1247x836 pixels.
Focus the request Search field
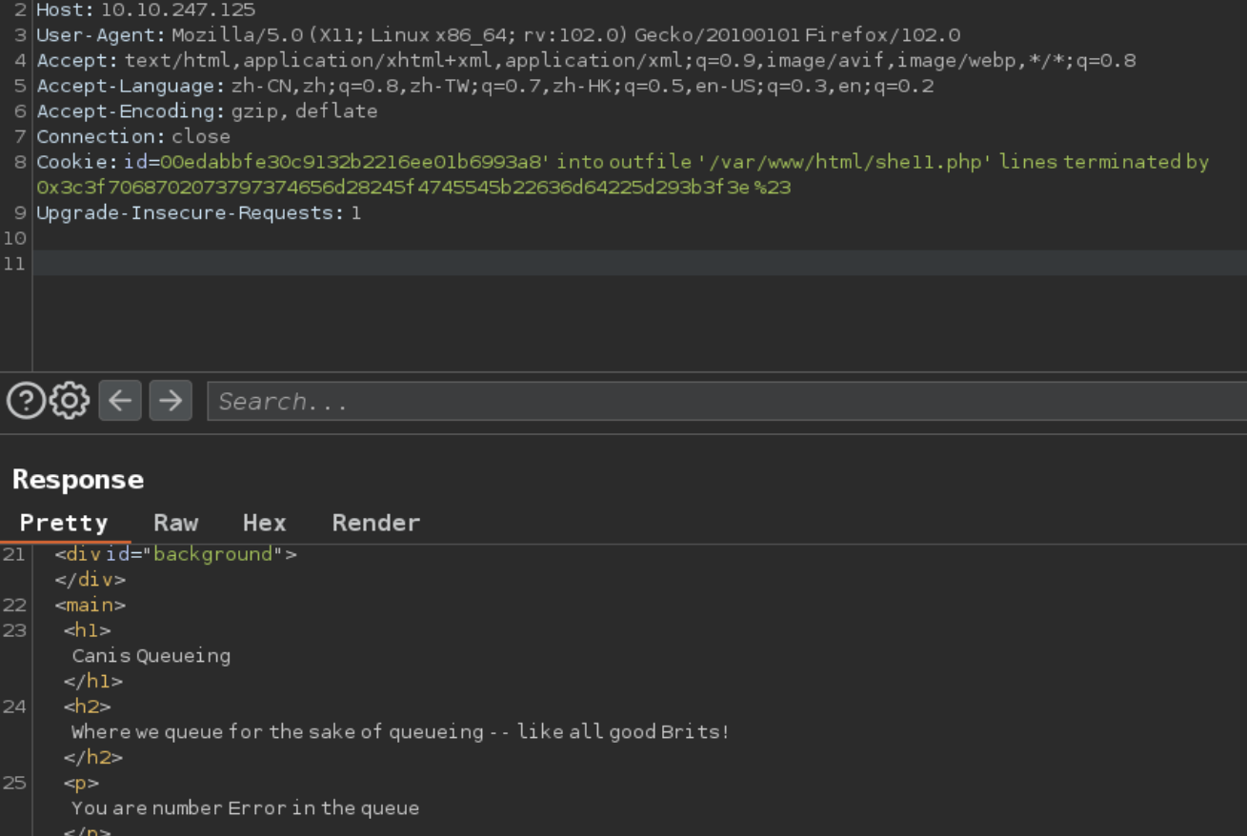click(x=727, y=402)
